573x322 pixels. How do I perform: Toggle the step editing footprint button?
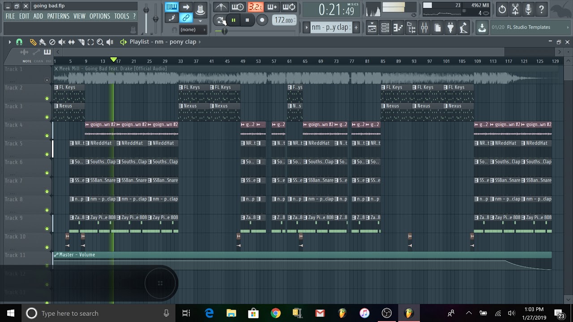pyautogui.click(x=172, y=18)
